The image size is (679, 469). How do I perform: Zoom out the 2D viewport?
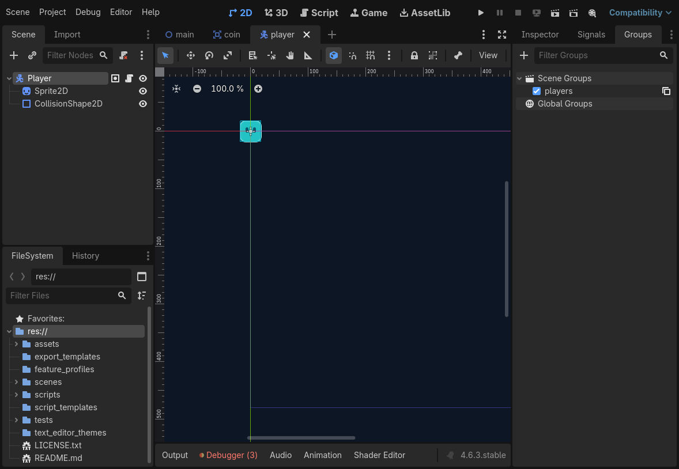tap(197, 89)
